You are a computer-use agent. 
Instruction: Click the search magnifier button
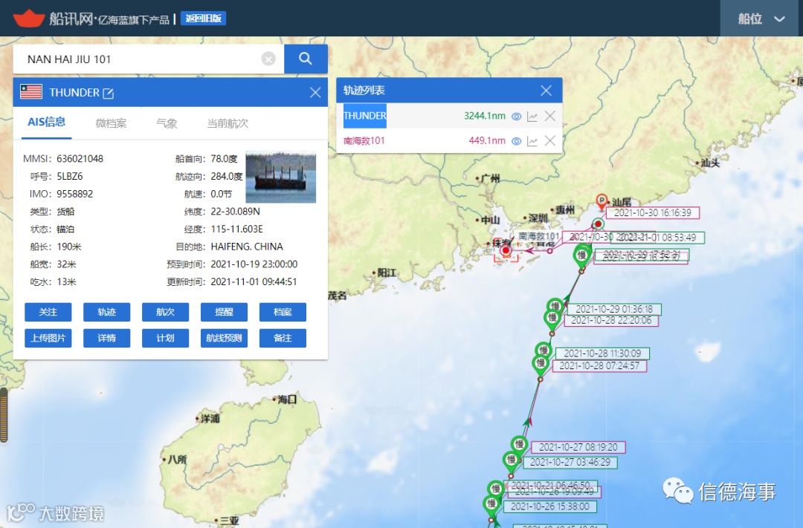[306, 59]
